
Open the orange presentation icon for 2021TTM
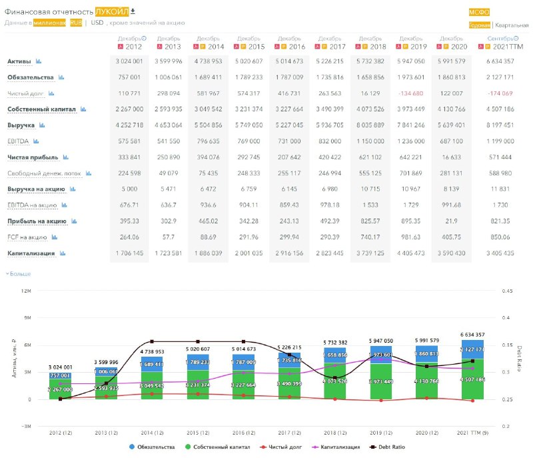pyautogui.click(x=488, y=46)
